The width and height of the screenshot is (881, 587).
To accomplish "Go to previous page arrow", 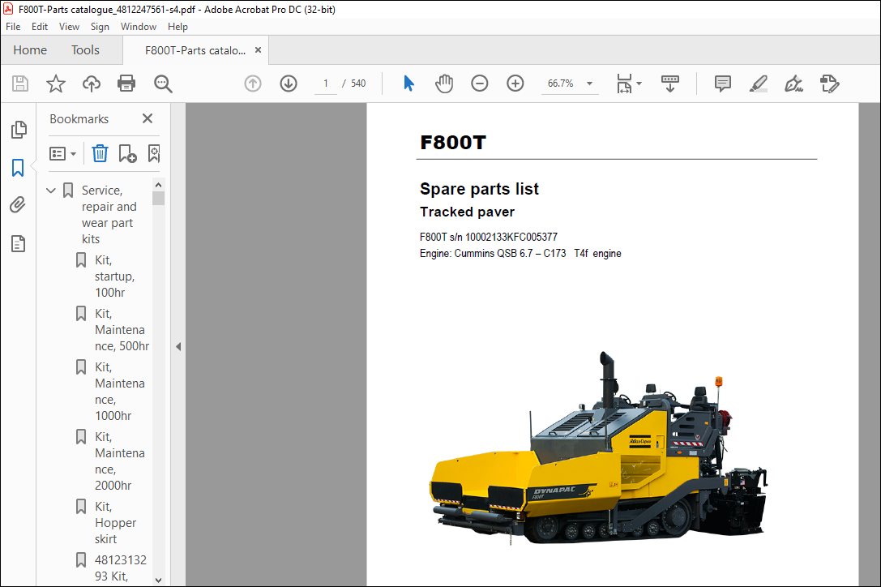I will [253, 84].
